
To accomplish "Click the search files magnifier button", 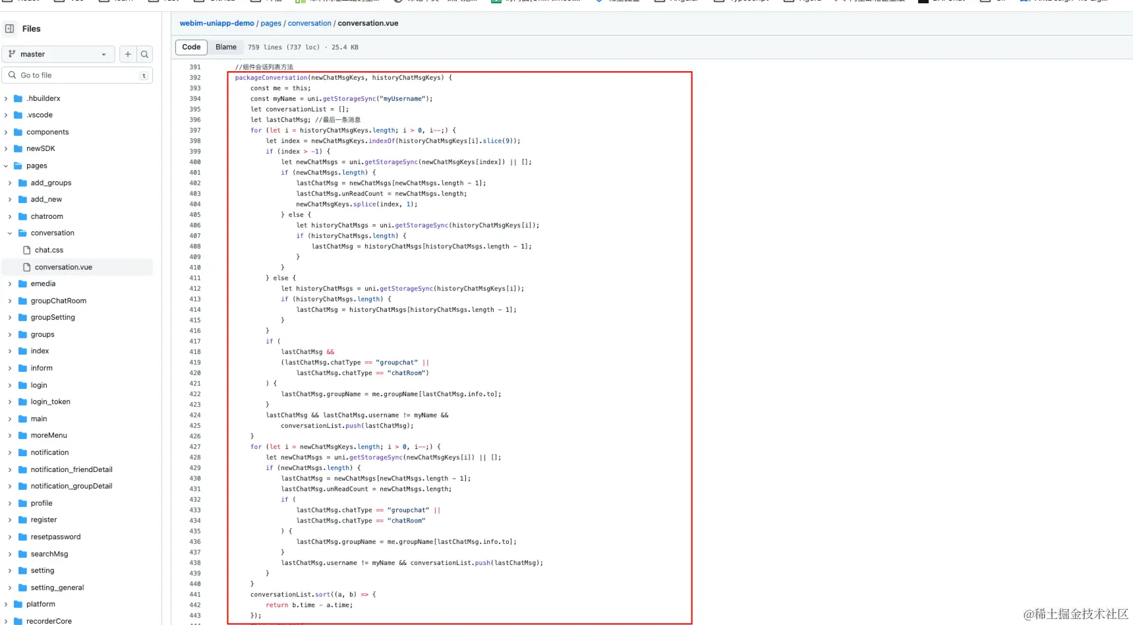I will tap(144, 54).
